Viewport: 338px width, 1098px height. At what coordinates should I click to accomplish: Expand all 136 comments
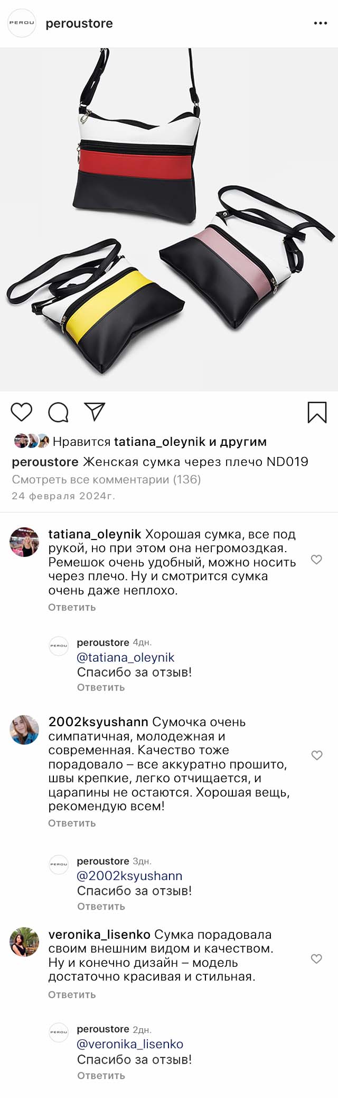point(106,480)
